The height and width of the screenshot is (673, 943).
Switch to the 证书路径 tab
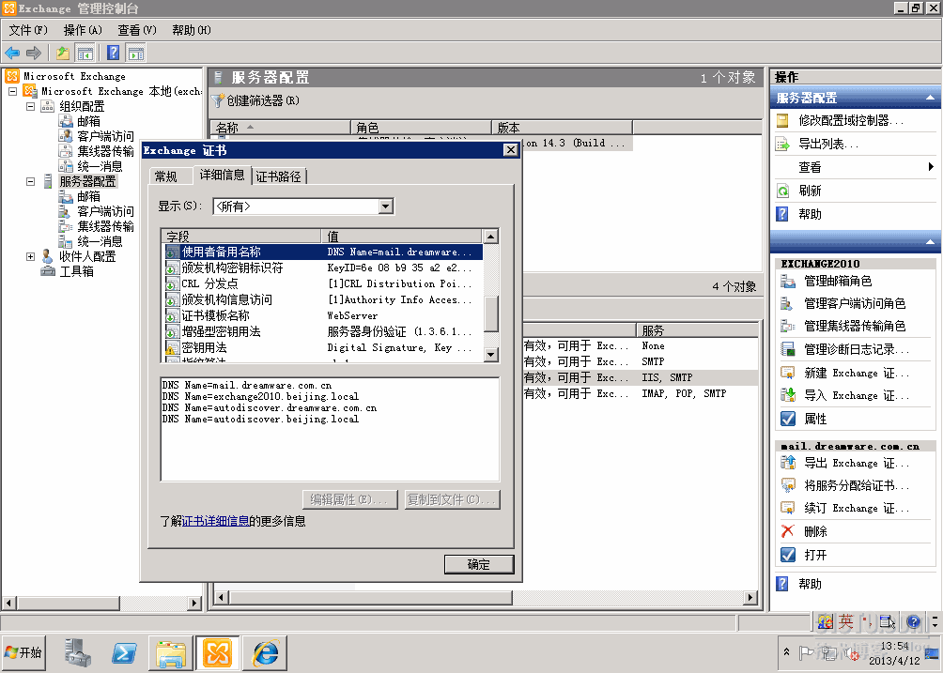point(278,176)
